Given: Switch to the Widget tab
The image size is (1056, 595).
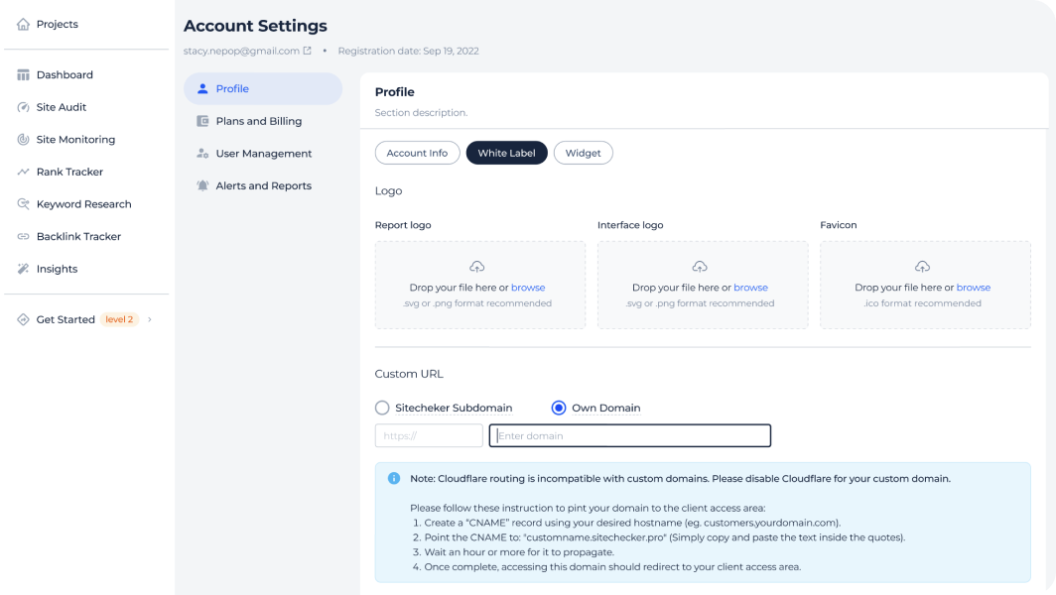Looking at the screenshot, I should click(584, 153).
